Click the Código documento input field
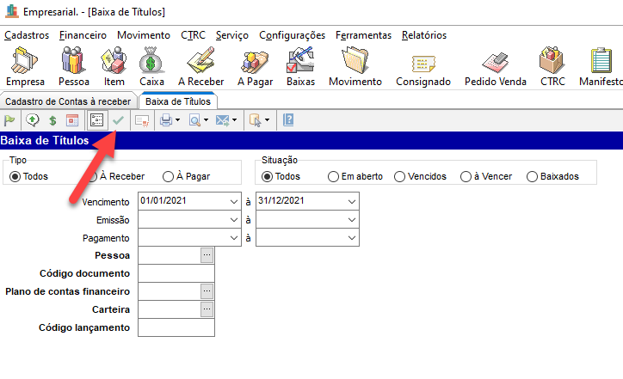The width and height of the screenshot is (623, 379). [x=176, y=273]
